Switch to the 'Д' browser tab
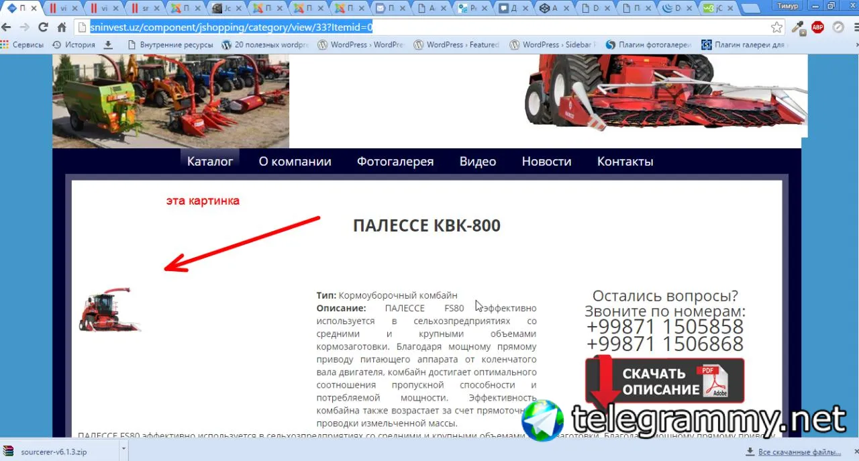859x461 pixels. tap(514, 9)
